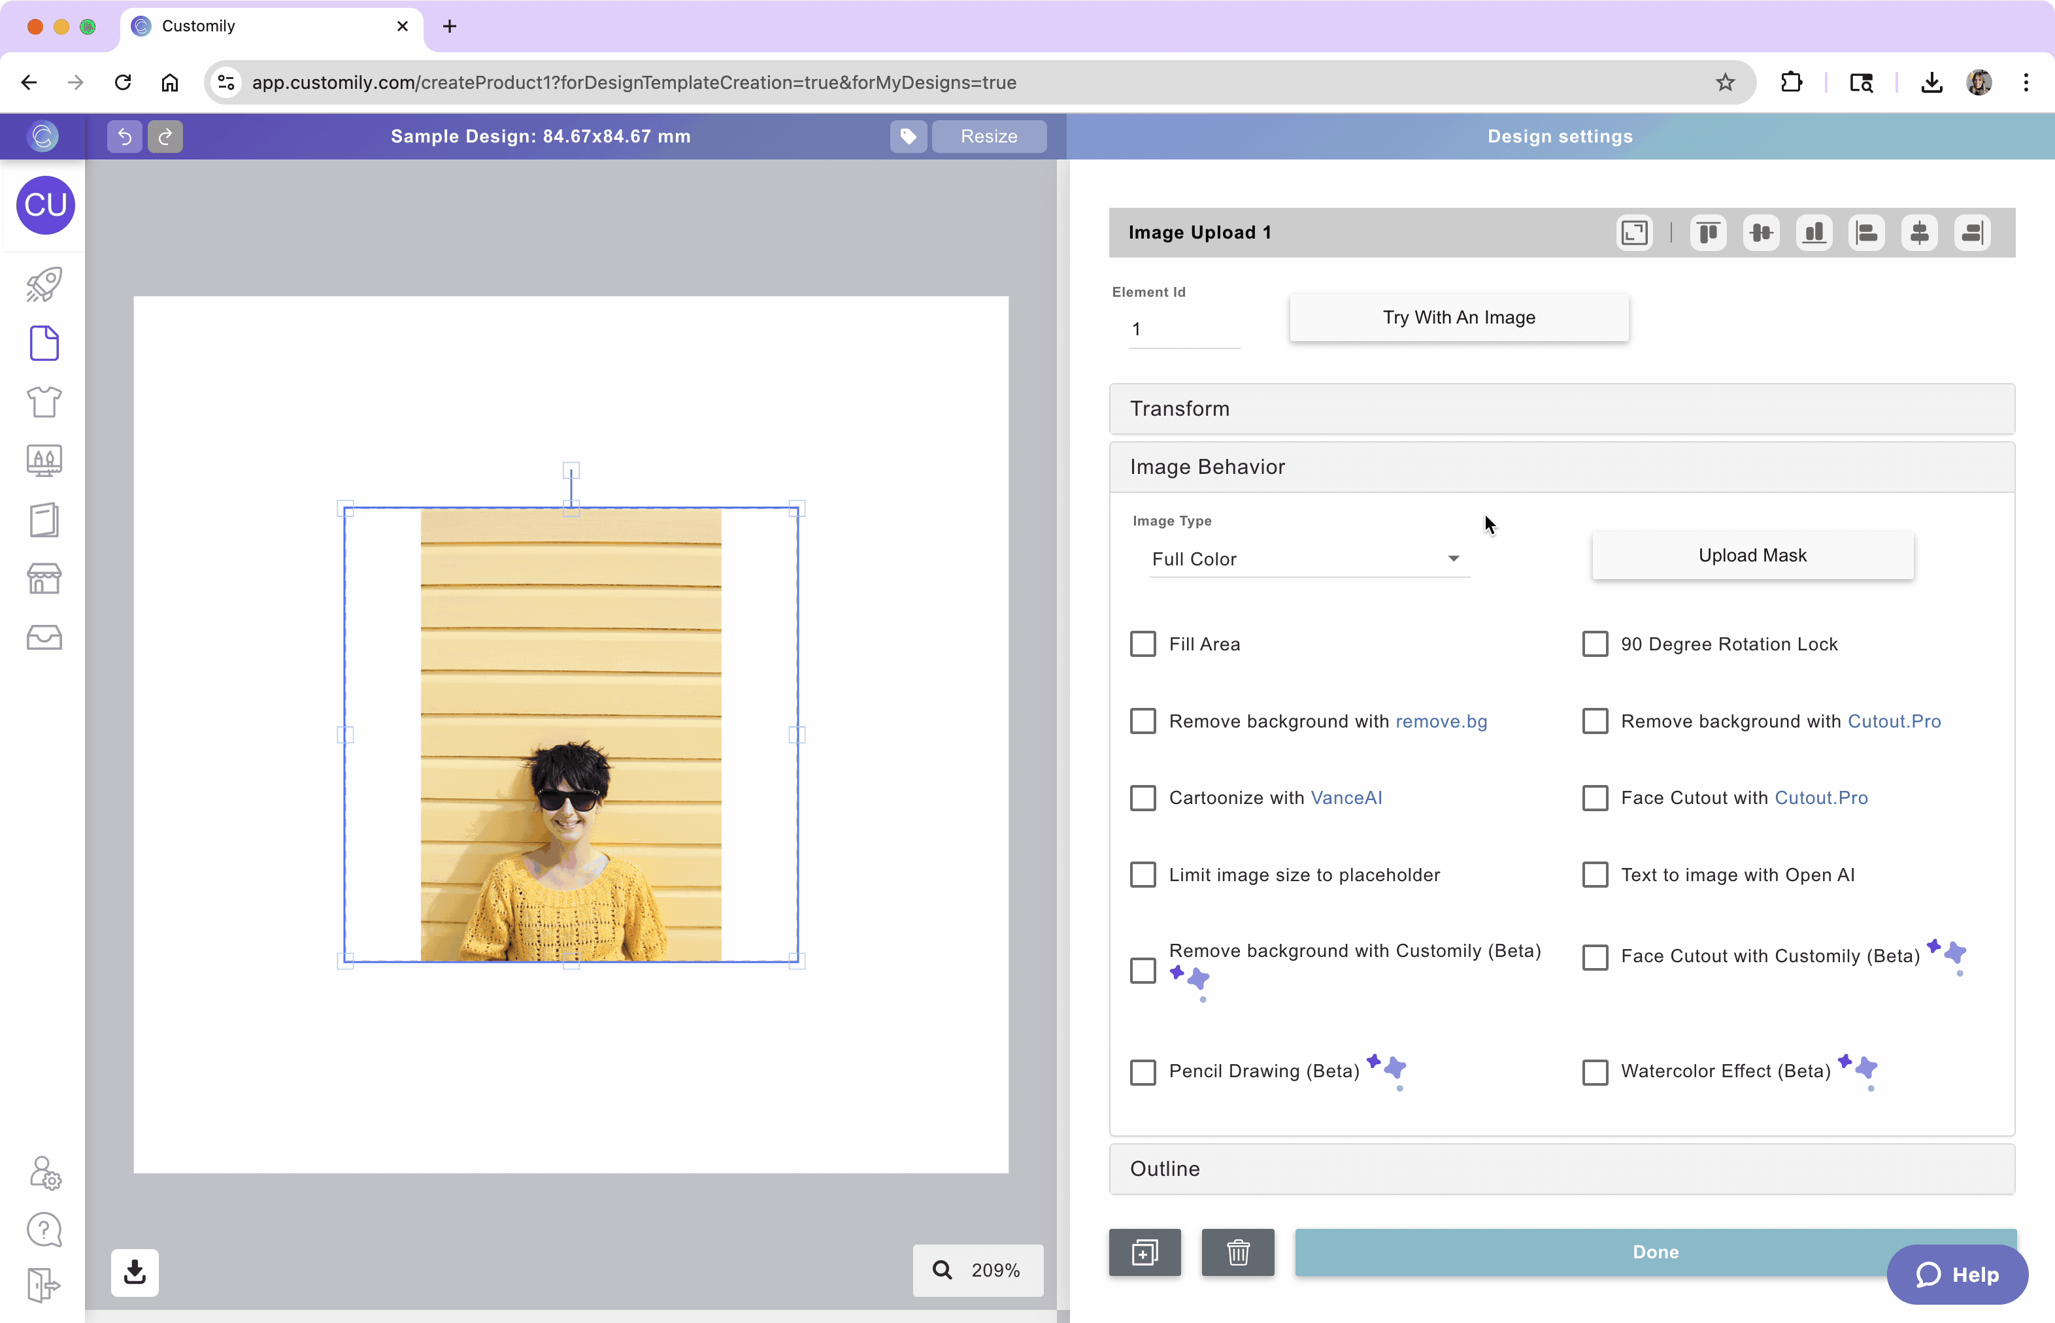Enable the Fill Area checkbox
This screenshot has width=2055, height=1323.
[x=1143, y=645]
